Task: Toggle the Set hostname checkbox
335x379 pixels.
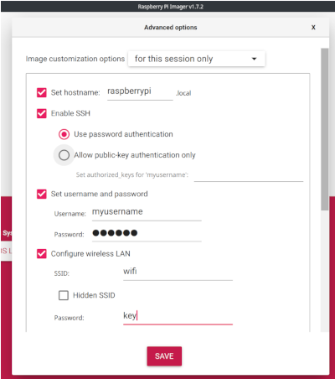Action: click(x=42, y=92)
